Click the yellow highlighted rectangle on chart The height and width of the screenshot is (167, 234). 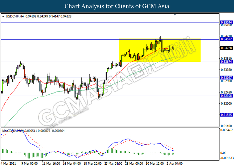(x=160, y=50)
